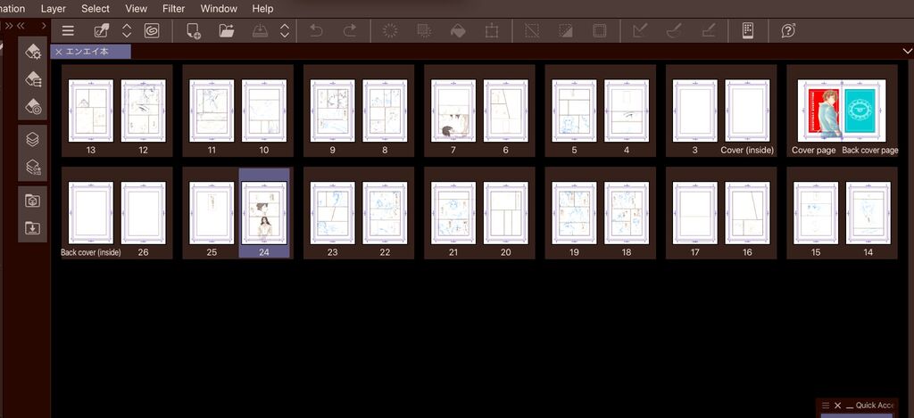Open the canvas tab list dropdown chevron
This screenshot has height=418, width=914.
tap(908, 51)
